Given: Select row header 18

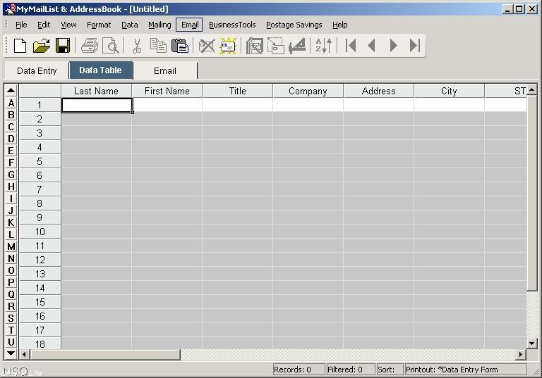Looking at the screenshot, I should [40, 344].
